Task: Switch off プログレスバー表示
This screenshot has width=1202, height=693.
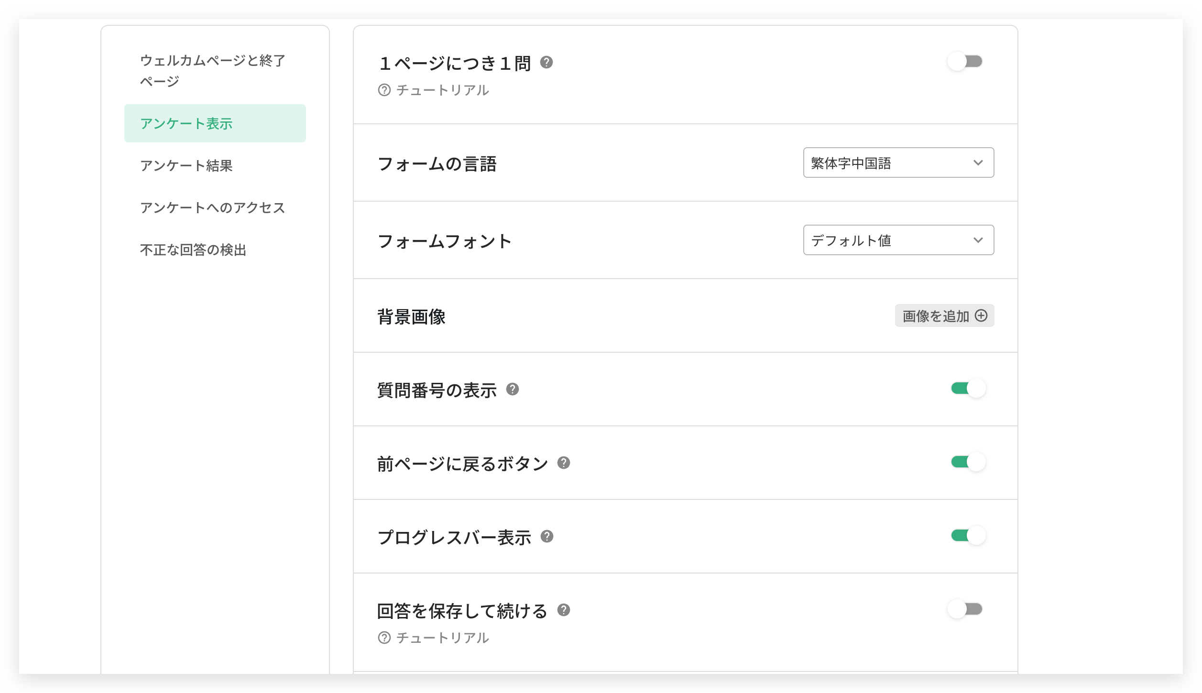Action: tap(968, 535)
